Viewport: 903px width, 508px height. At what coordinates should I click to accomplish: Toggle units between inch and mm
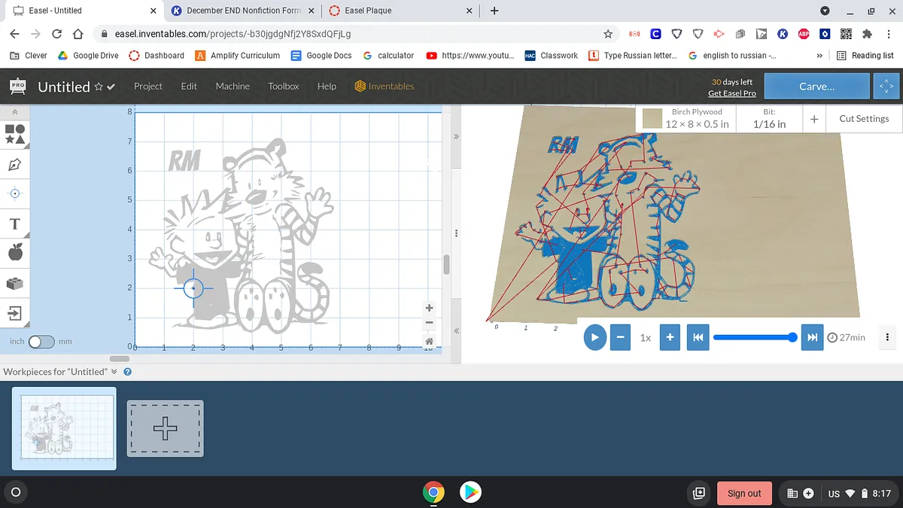[x=41, y=342]
